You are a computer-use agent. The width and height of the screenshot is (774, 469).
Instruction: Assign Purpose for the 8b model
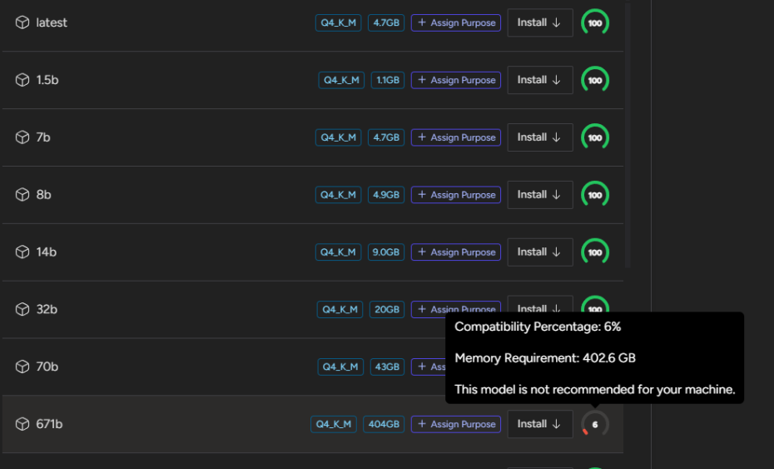pyautogui.click(x=456, y=195)
